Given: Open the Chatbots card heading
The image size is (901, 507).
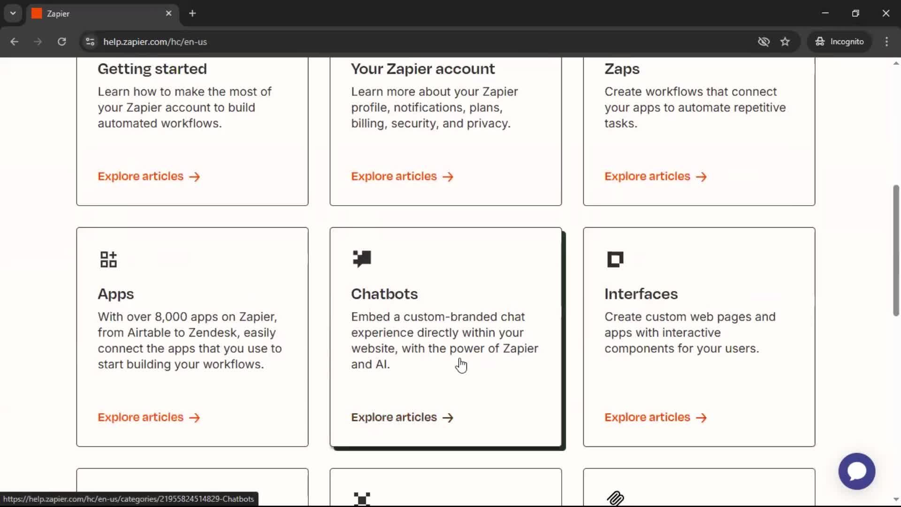Looking at the screenshot, I should pos(384,294).
